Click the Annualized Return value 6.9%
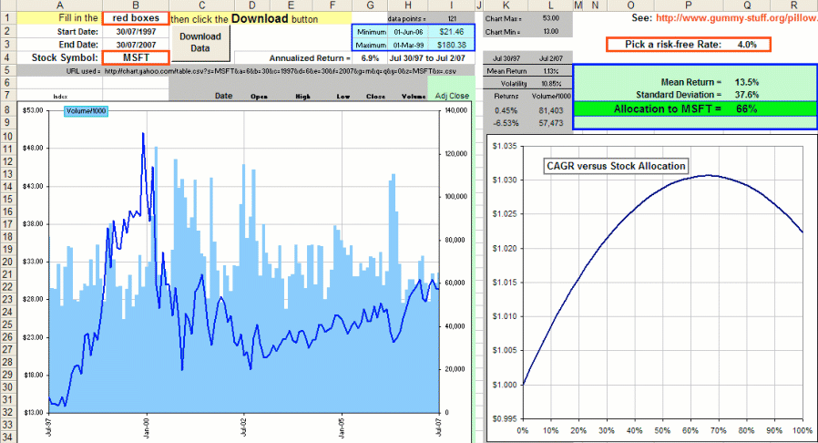The image size is (818, 443). tap(370, 58)
